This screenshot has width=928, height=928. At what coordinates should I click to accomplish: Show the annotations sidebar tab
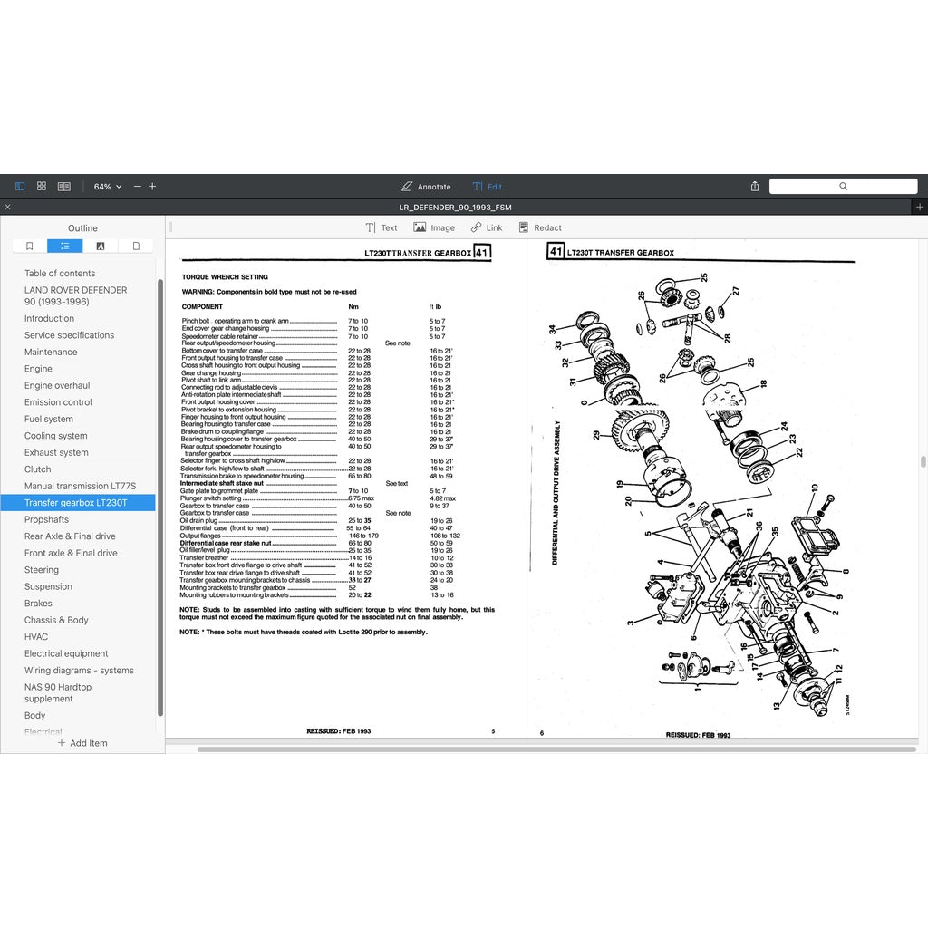[x=101, y=246]
